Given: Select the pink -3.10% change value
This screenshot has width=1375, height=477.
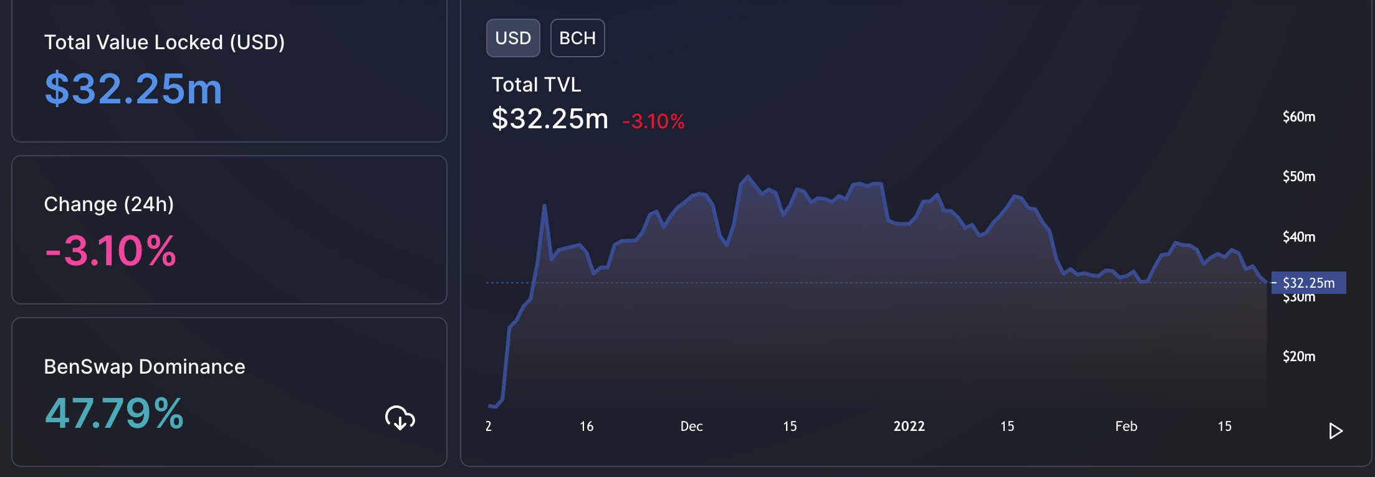Looking at the screenshot, I should (x=111, y=251).
